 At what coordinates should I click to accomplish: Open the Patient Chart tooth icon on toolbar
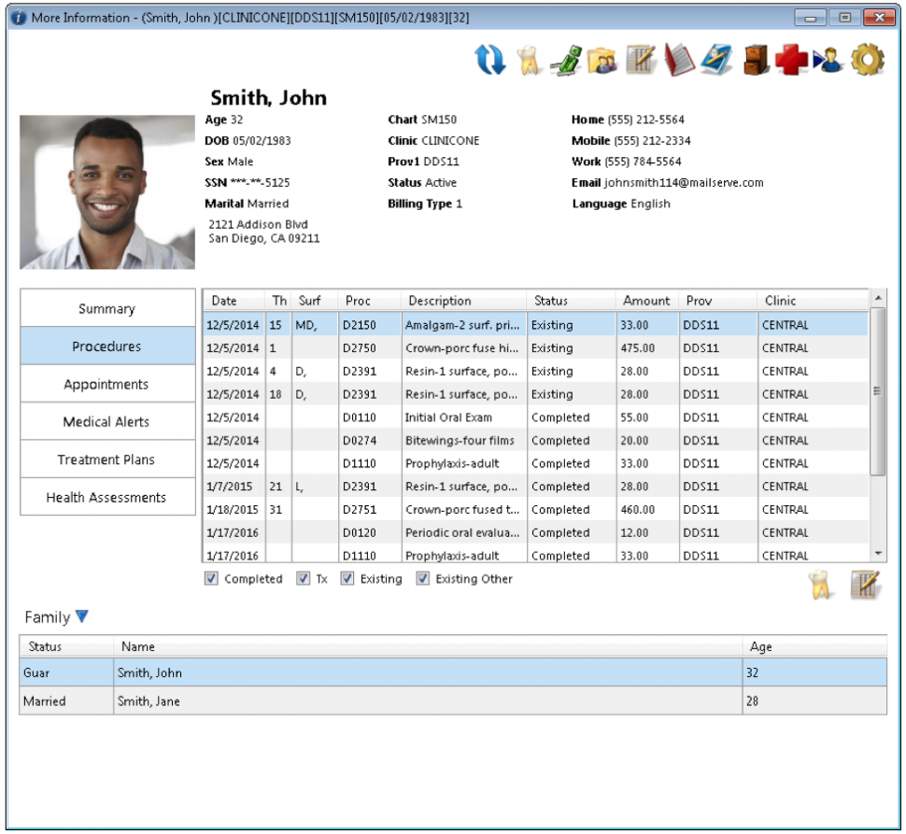point(527,59)
